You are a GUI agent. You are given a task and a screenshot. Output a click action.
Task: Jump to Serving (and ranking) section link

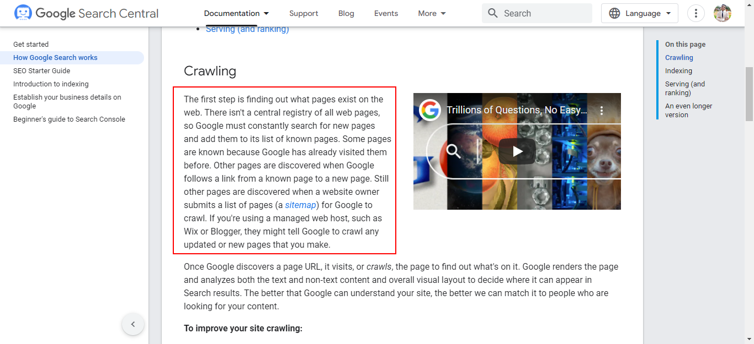[685, 88]
